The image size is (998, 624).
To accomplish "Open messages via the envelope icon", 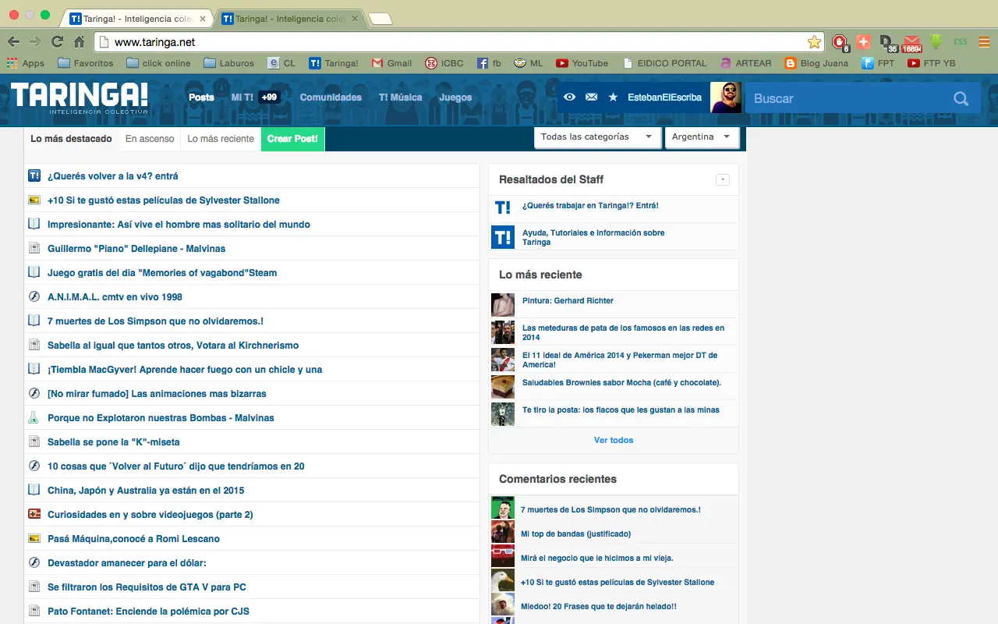I will click(x=591, y=97).
